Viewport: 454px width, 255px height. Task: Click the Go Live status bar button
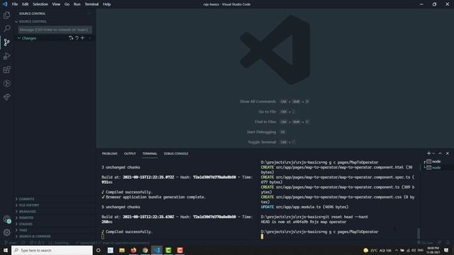426,243
